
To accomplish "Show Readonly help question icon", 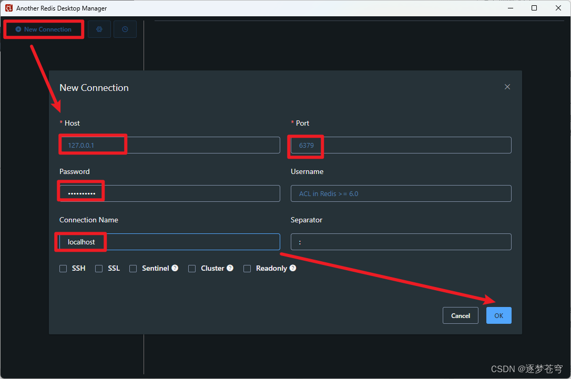I will (x=293, y=268).
